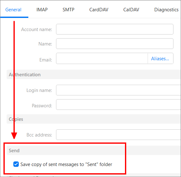This screenshot has width=181, height=177.
Task: Focus the Password field
Action: pos(118,105)
